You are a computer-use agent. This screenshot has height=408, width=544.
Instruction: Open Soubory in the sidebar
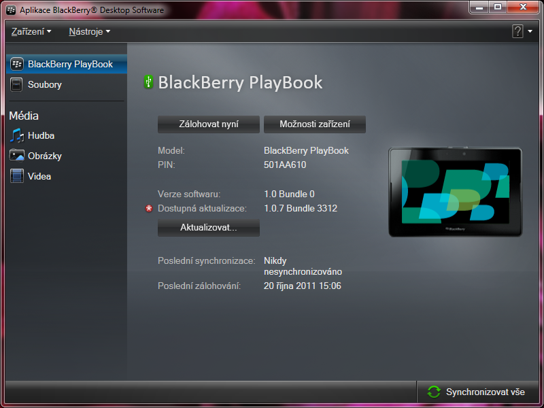click(66, 84)
